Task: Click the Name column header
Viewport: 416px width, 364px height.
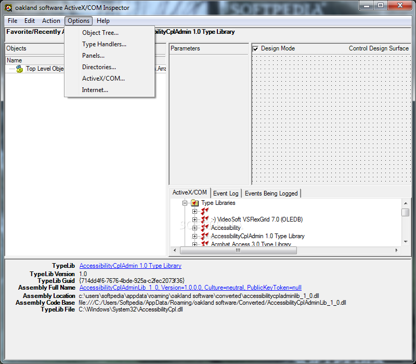Action: 35,60
